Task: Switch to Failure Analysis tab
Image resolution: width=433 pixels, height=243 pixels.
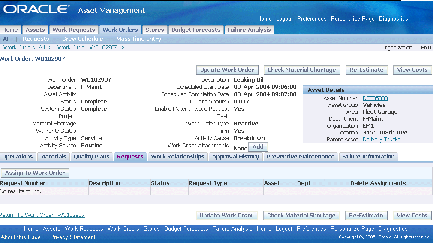Action: [249, 30]
